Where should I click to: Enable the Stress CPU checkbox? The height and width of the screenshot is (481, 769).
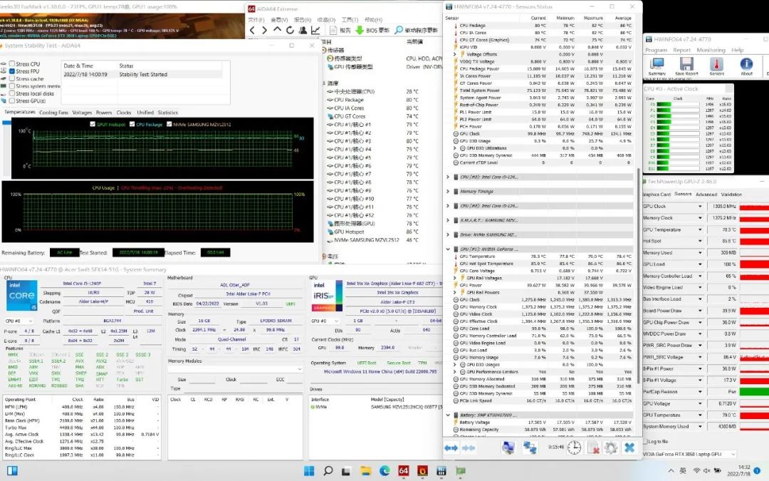[13, 64]
